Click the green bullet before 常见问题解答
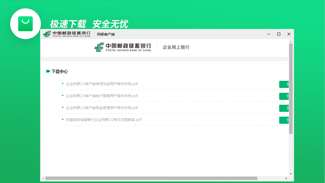This screenshot has height=183, width=325. (63, 120)
